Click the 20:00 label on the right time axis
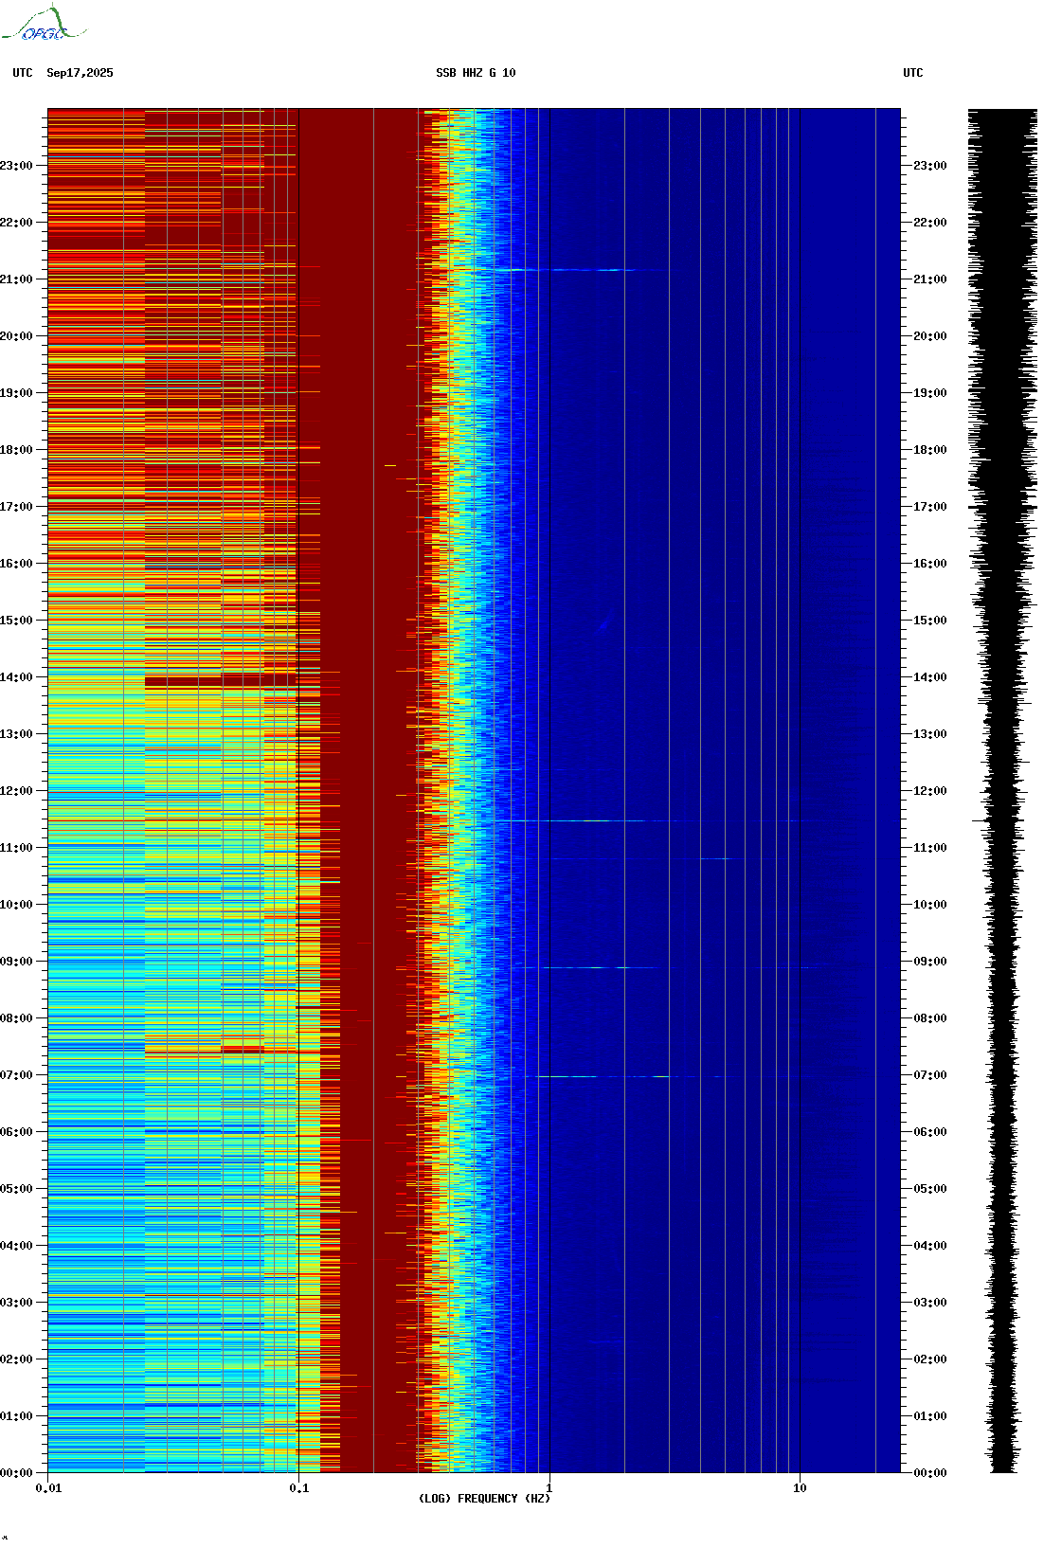Viewport: 1044px width, 1548px height. click(x=929, y=336)
